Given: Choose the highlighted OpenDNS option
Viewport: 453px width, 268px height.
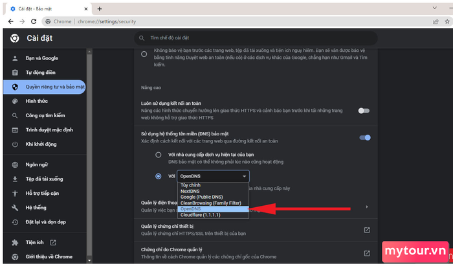Looking at the screenshot, I should 213,208.
